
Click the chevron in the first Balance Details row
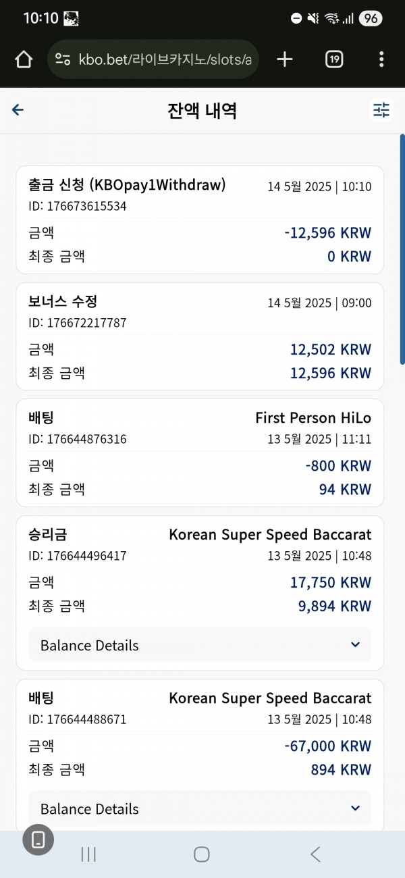click(356, 645)
